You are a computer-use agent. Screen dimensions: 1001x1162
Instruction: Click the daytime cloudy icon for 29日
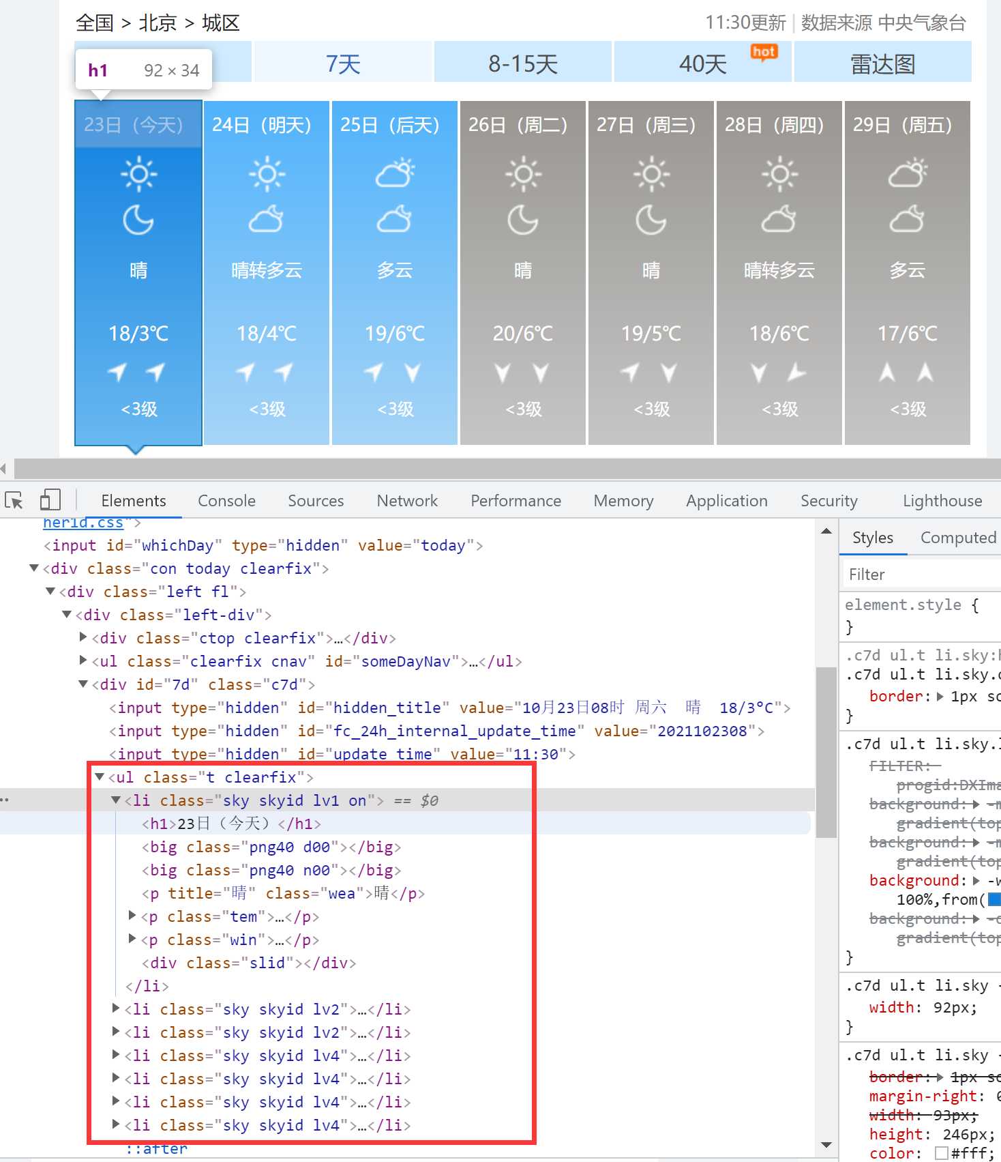tap(908, 173)
